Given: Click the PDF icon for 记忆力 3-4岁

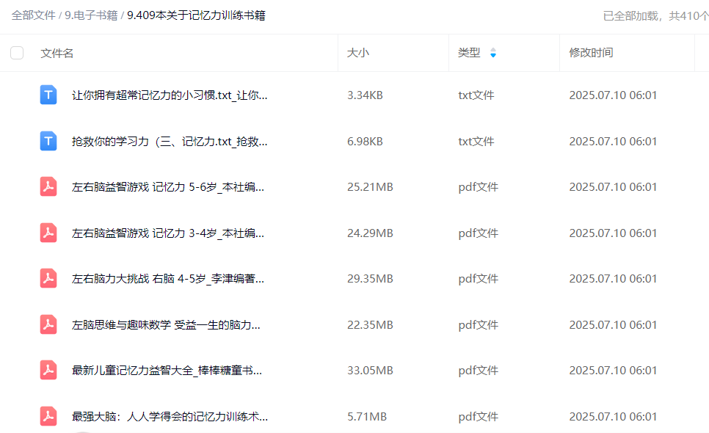Looking at the screenshot, I should 48,233.
